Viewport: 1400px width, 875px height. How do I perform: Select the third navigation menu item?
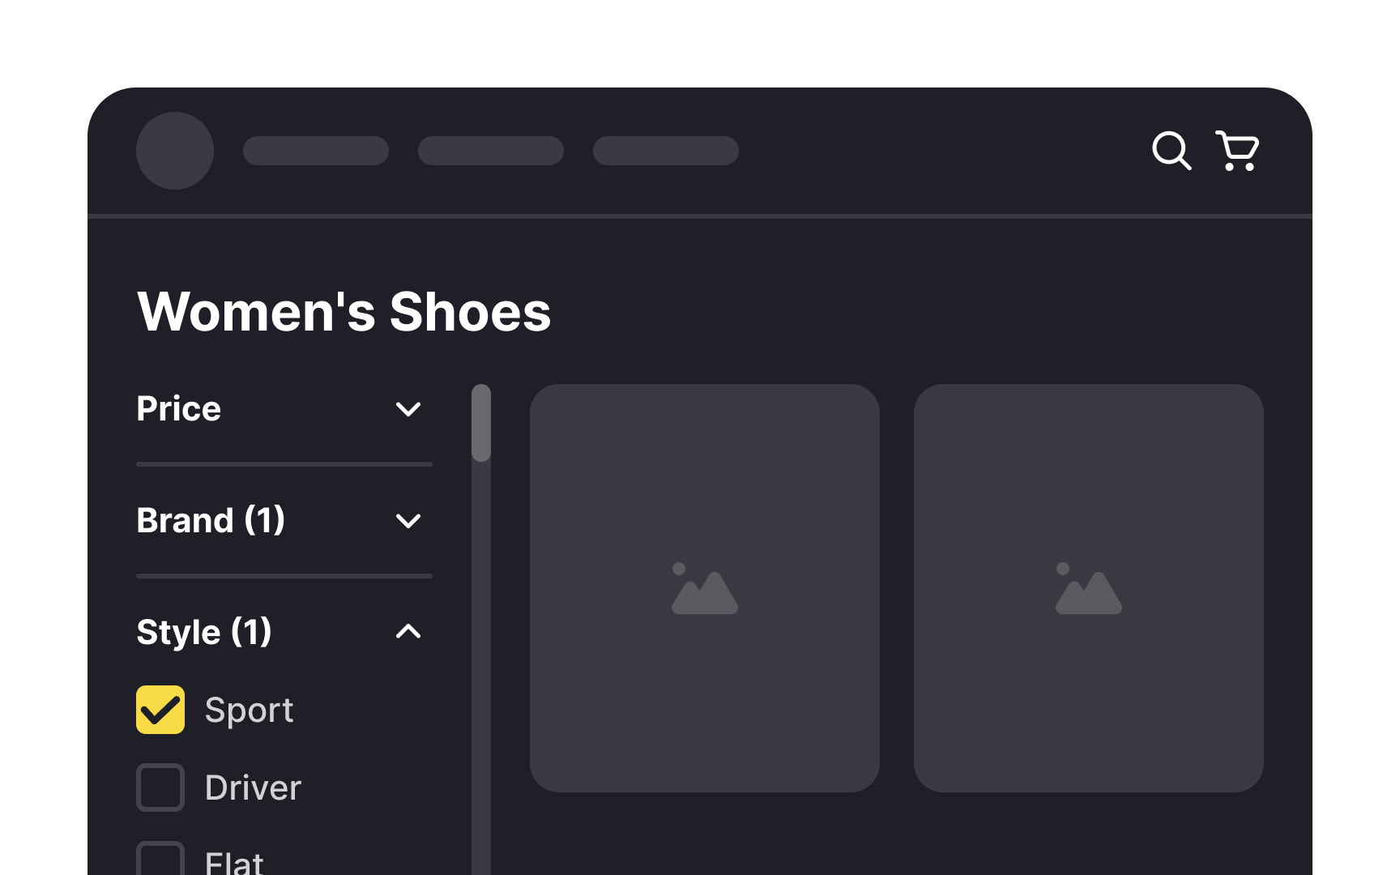[665, 151]
